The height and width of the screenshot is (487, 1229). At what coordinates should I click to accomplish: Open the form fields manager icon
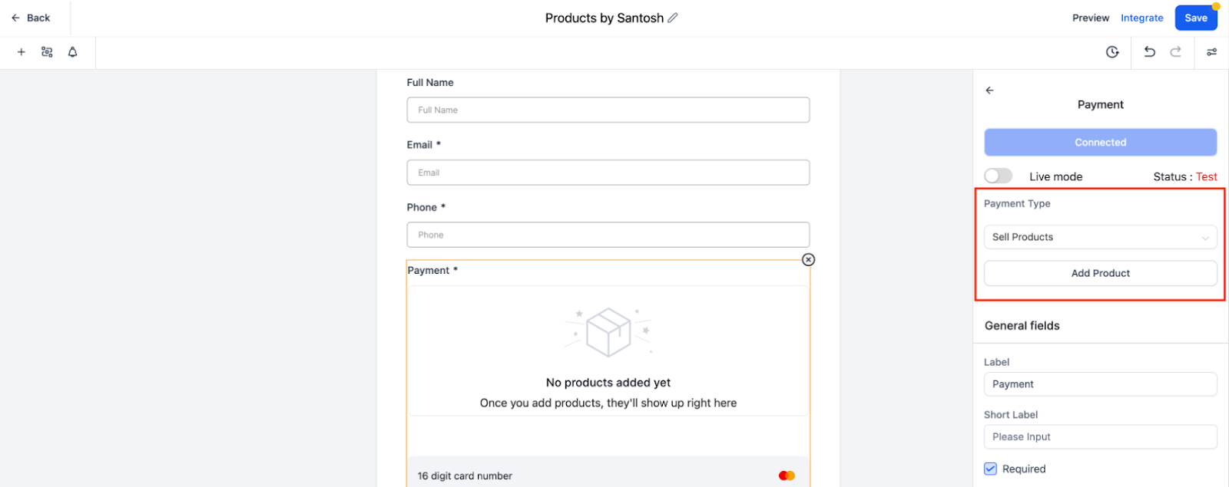pos(47,52)
